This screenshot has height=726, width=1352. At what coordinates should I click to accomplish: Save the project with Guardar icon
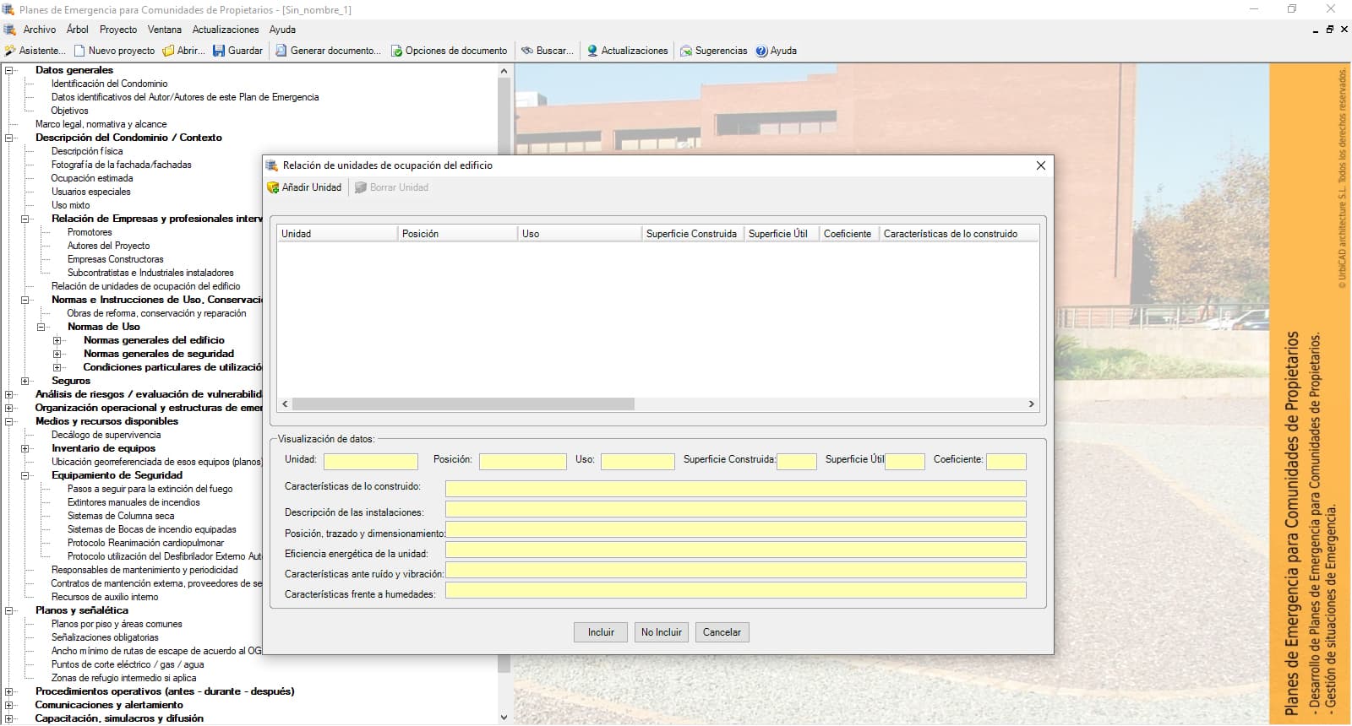pos(219,51)
